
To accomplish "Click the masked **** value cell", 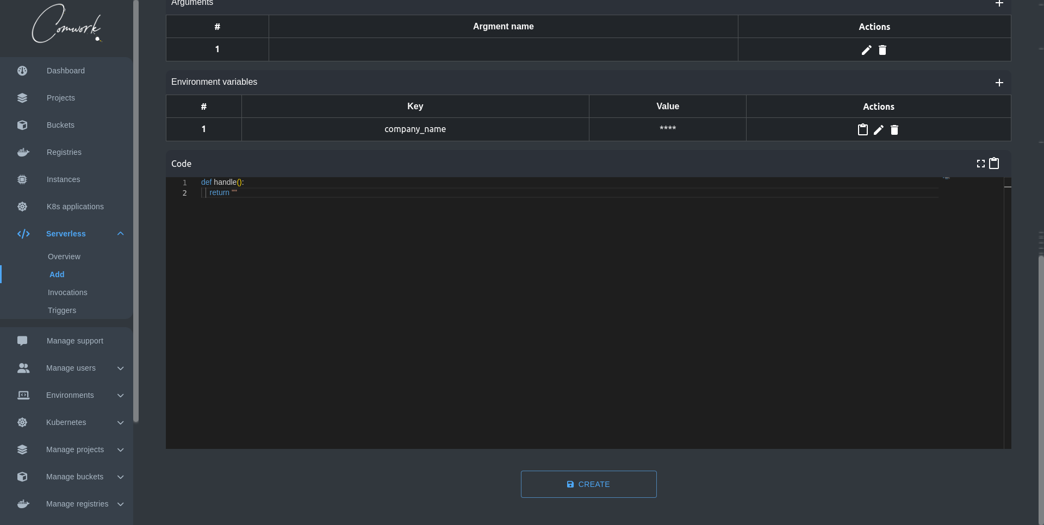I will coord(668,129).
